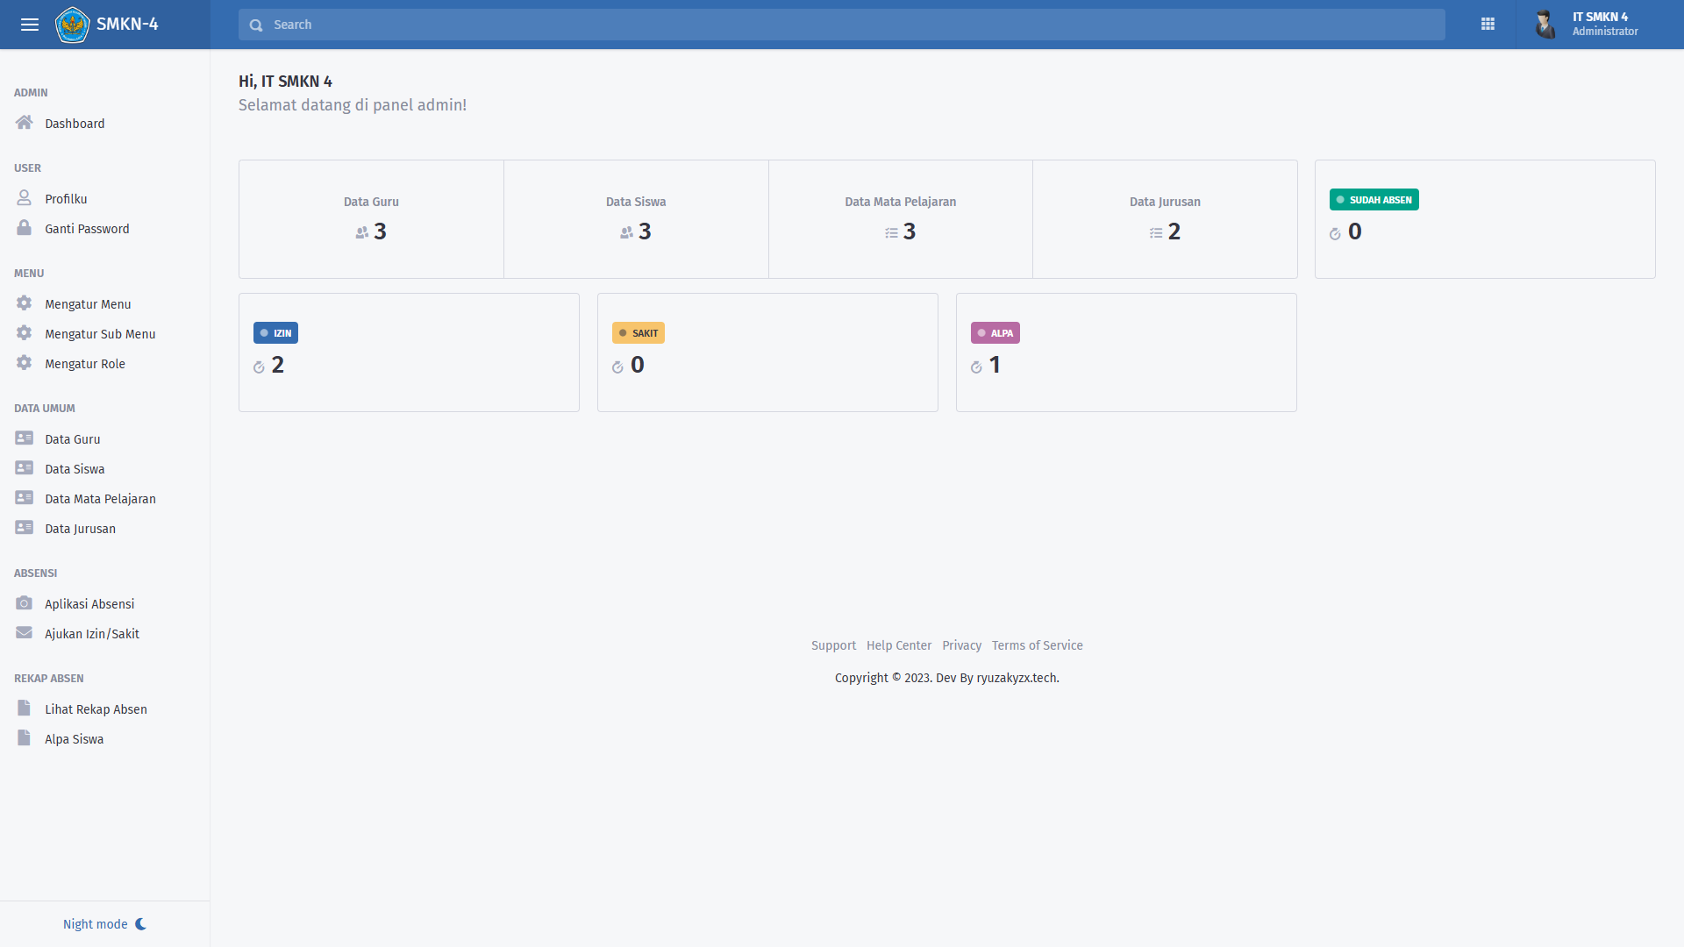Click the Profilku user icon
This screenshot has height=947, width=1684.
point(24,198)
